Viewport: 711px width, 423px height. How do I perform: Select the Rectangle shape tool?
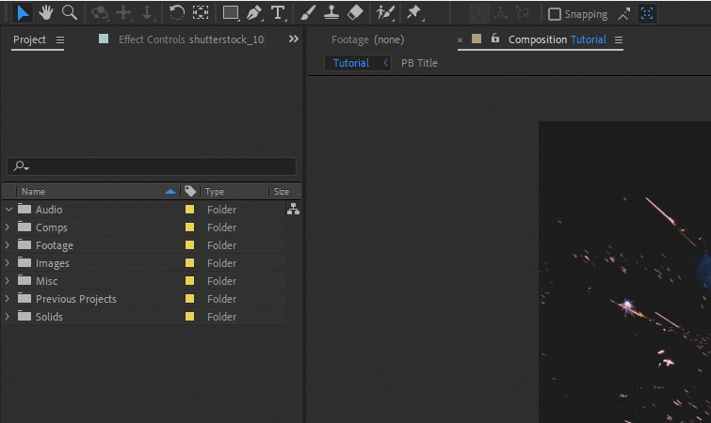[230, 13]
